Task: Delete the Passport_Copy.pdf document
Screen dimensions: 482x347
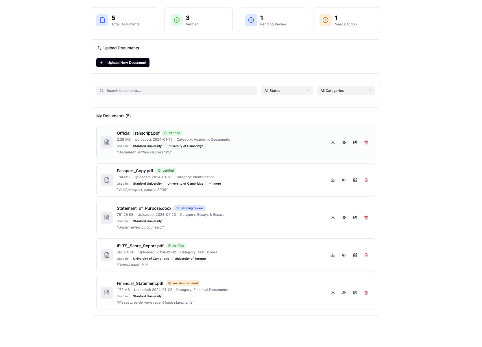Action: tap(366, 180)
